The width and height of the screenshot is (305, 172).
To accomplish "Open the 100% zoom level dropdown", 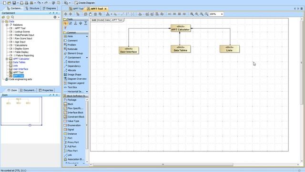I will pos(222,14).
